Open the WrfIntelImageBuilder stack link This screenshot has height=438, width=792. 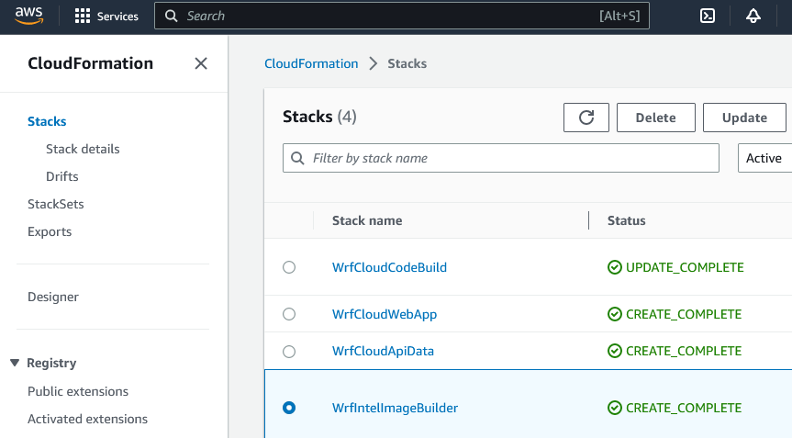(x=395, y=408)
